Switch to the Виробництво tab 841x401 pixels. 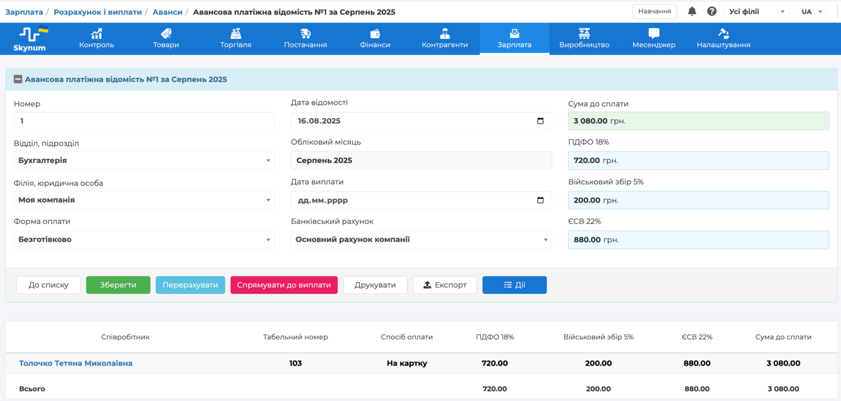click(584, 39)
